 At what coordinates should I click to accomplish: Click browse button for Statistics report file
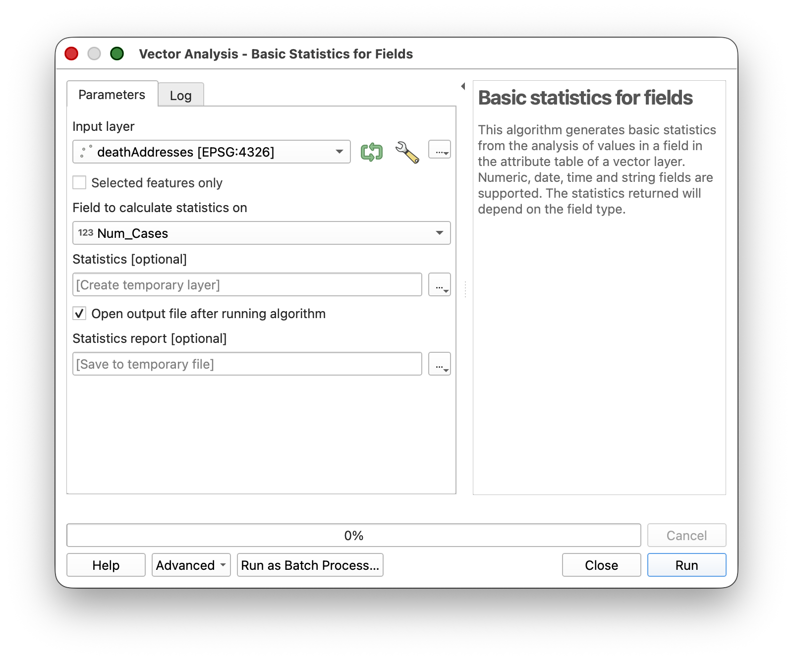pyautogui.click(x=439, y=364)
